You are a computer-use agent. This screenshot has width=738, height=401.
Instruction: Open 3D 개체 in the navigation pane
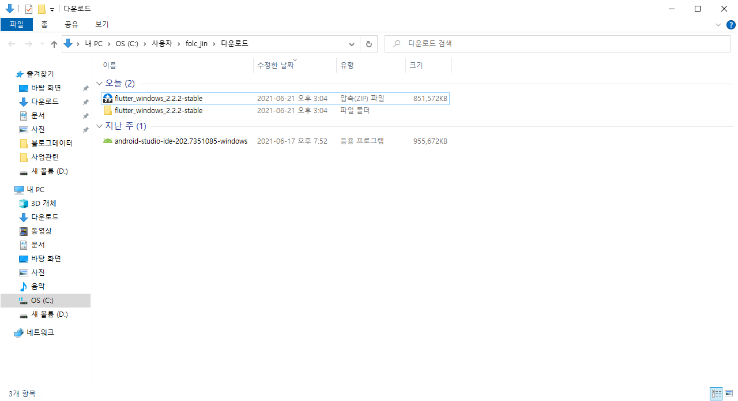(43, 204)
